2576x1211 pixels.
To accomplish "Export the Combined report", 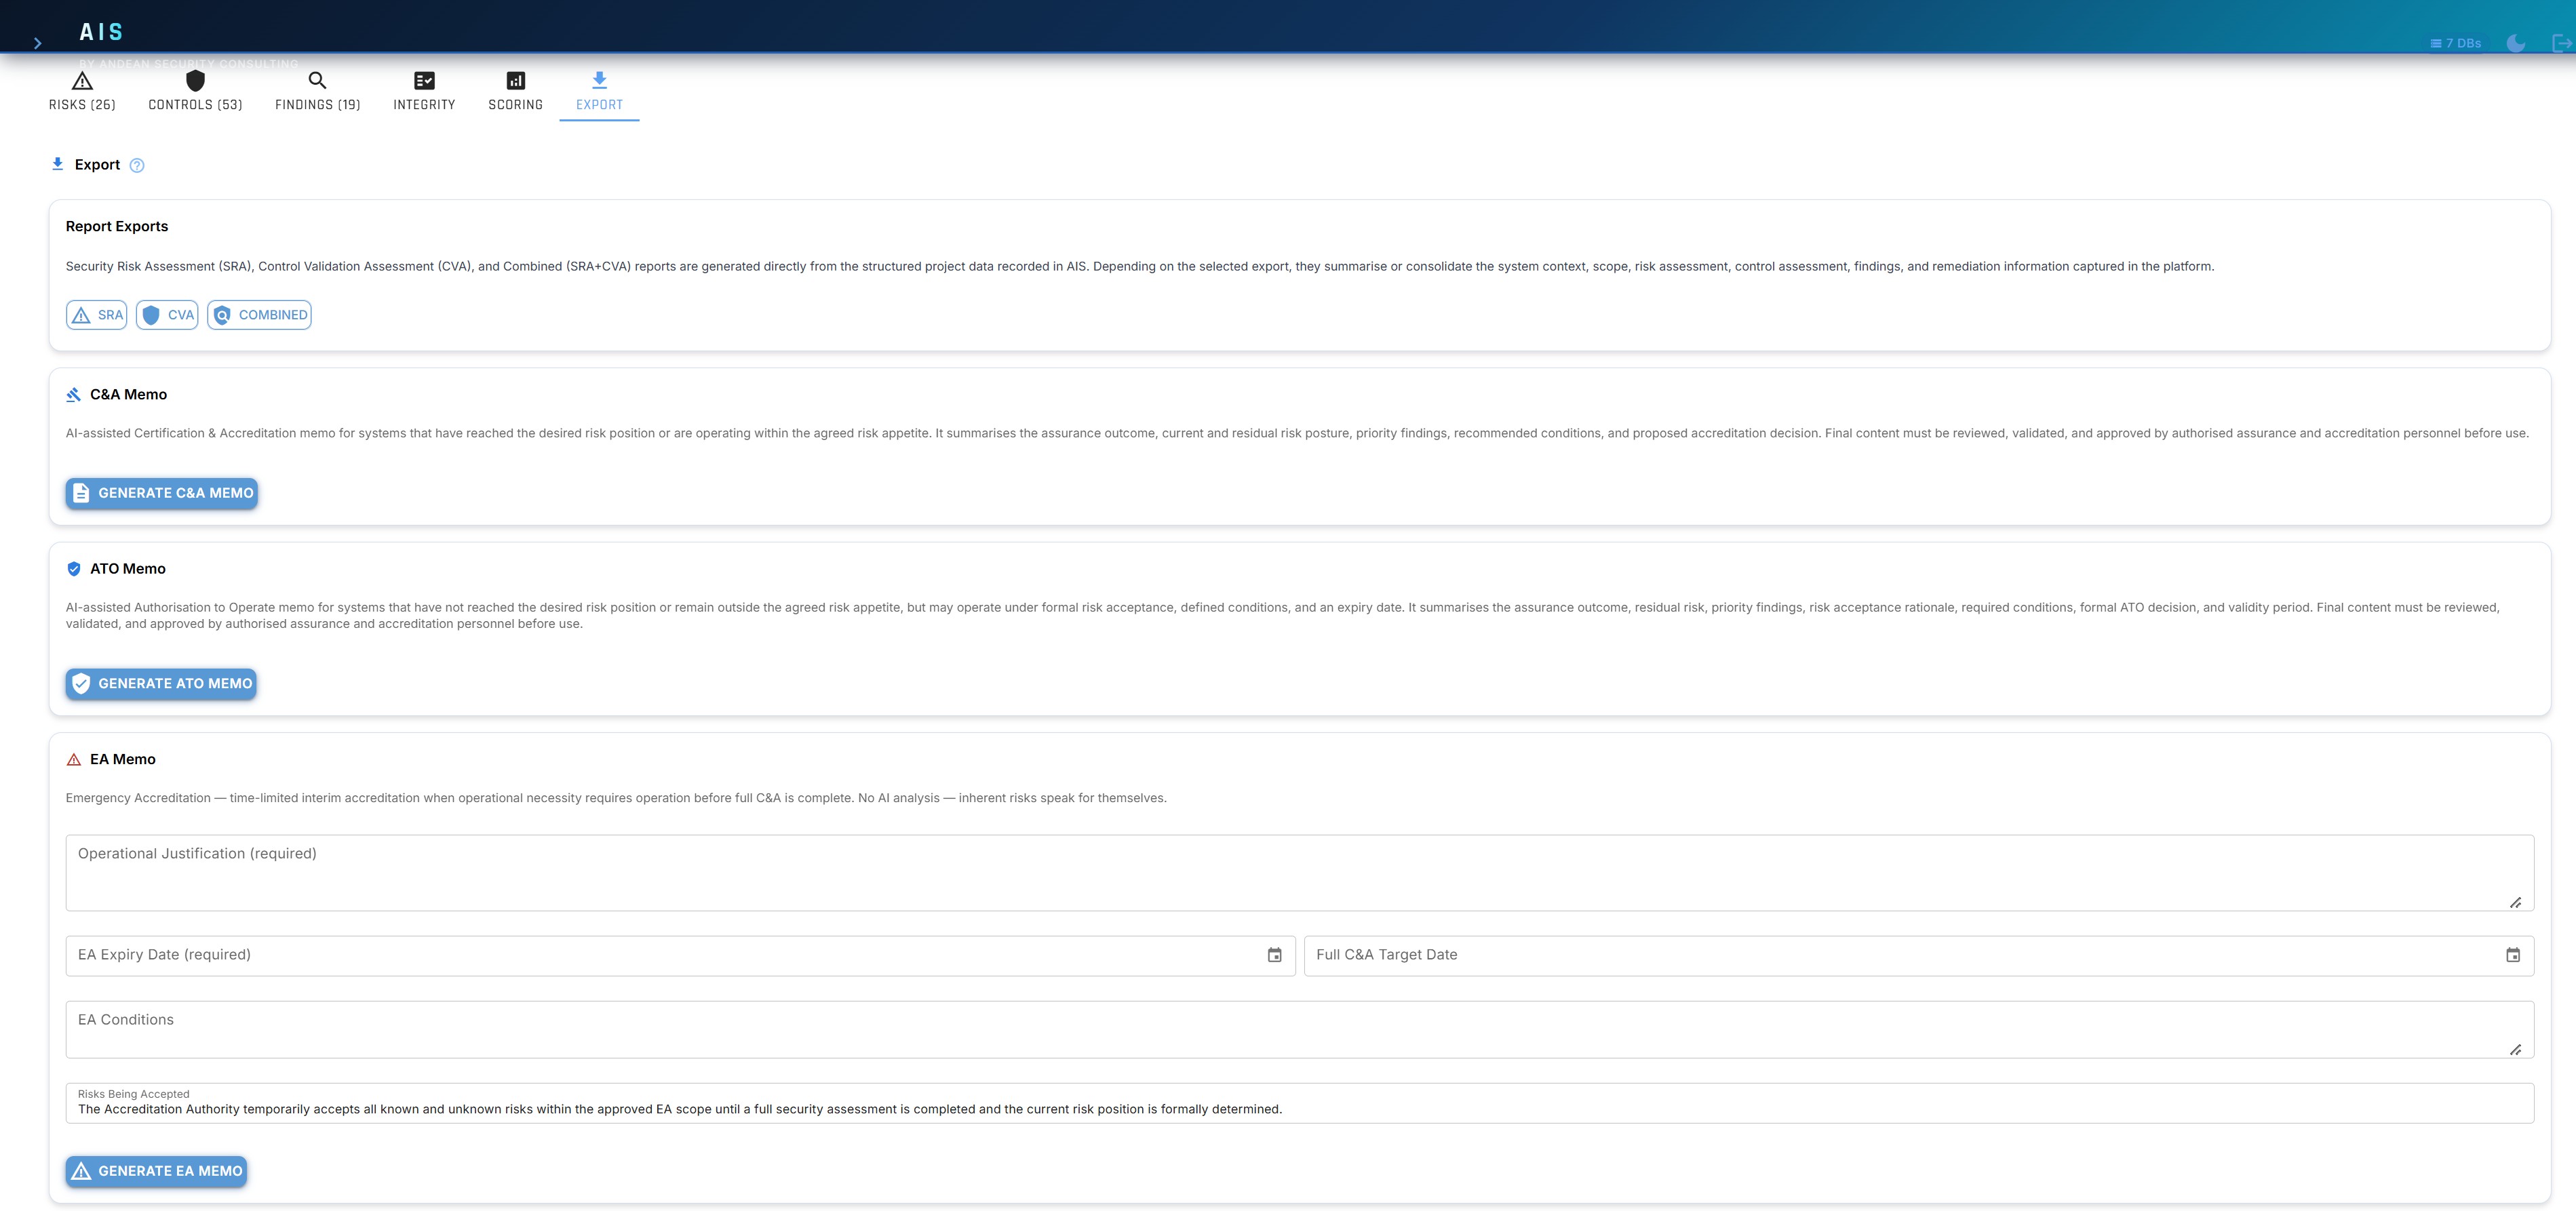I will click(259, 315).
